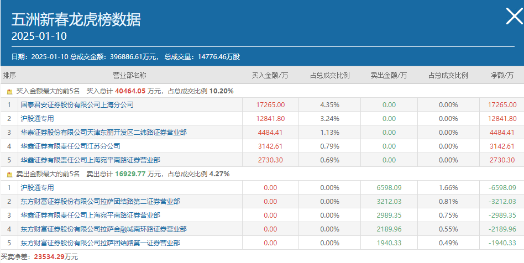Click the 0.69% ratio cell
524x263 pixels.
tap(329, 160)
